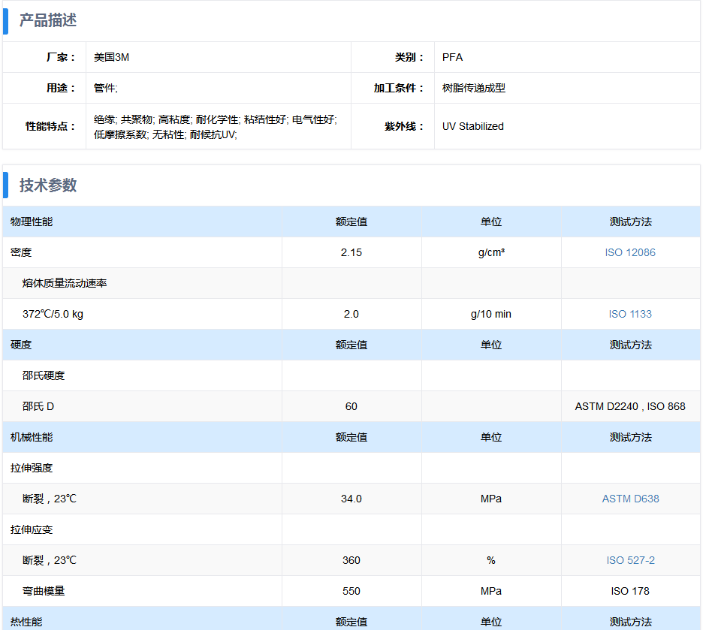The height and width of the screenshot is (630, 703).
Task: Open the ASTM D638 standard link
Action: point(630,499)
